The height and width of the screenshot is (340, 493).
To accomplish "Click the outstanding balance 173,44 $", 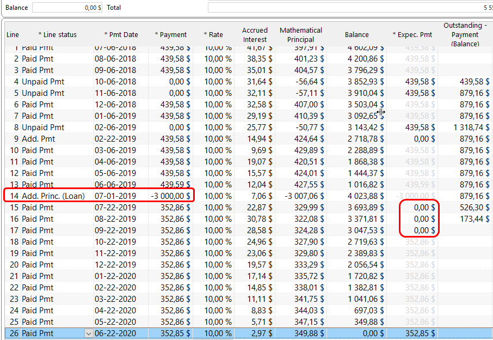I will 474,219.
